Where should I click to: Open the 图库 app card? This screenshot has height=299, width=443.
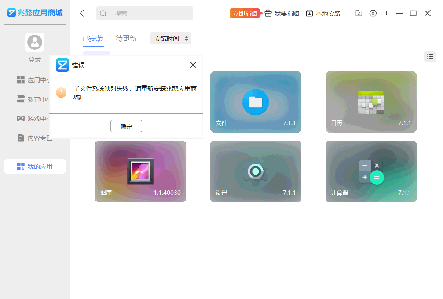[140, 171]
